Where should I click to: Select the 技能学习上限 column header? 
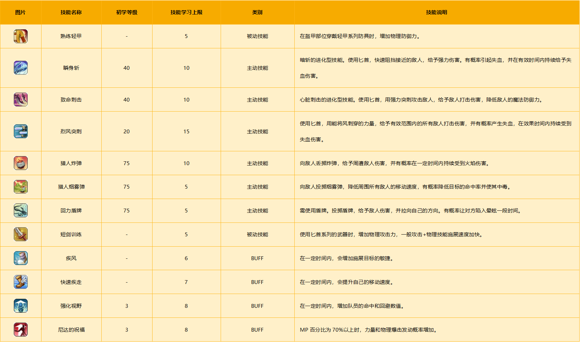186,12
